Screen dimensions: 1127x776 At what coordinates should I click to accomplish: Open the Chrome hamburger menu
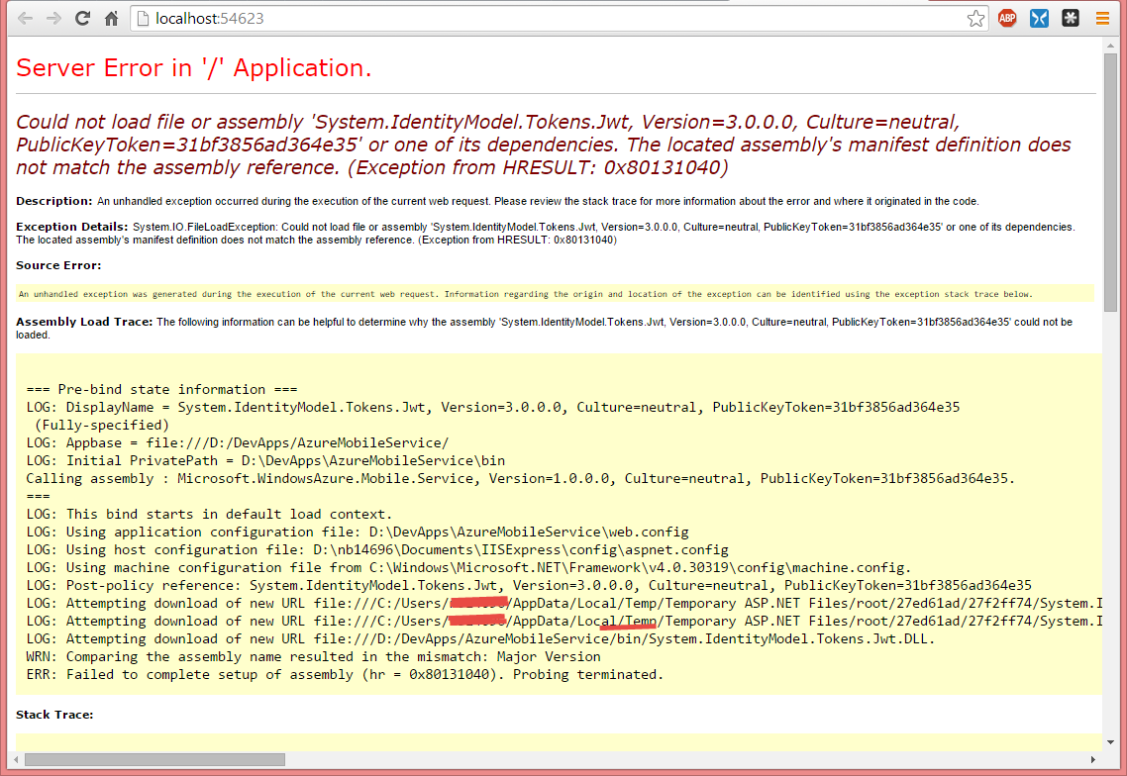click(x=1102, y=19)
